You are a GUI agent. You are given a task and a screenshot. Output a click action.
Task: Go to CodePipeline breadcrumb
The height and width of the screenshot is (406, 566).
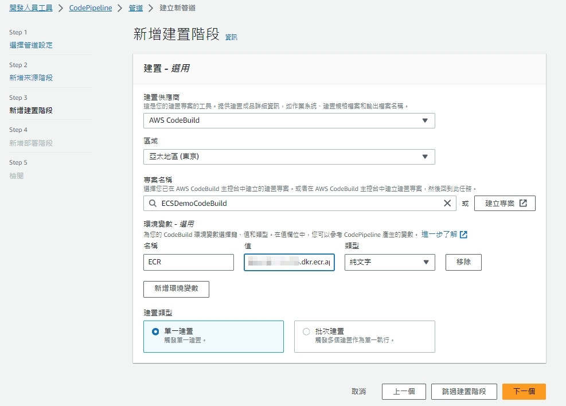(91, 8)
